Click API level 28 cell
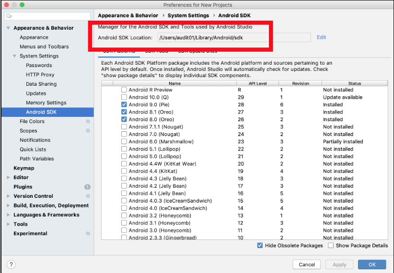394x273 pixels. 241,104
